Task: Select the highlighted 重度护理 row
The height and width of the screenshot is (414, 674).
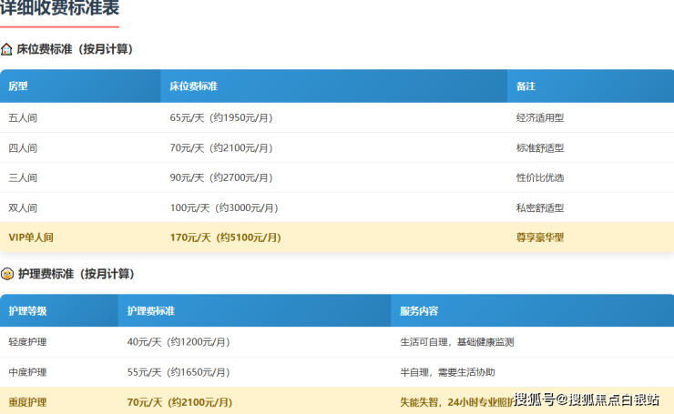Action: point(337,400)
